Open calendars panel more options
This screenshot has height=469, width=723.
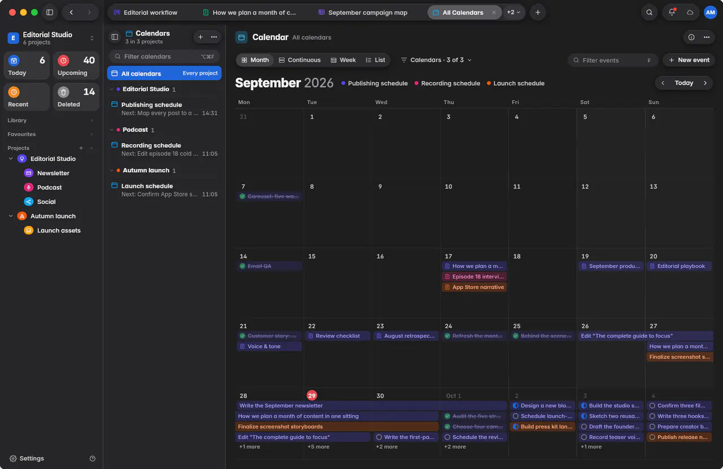[x=214, y=37]
